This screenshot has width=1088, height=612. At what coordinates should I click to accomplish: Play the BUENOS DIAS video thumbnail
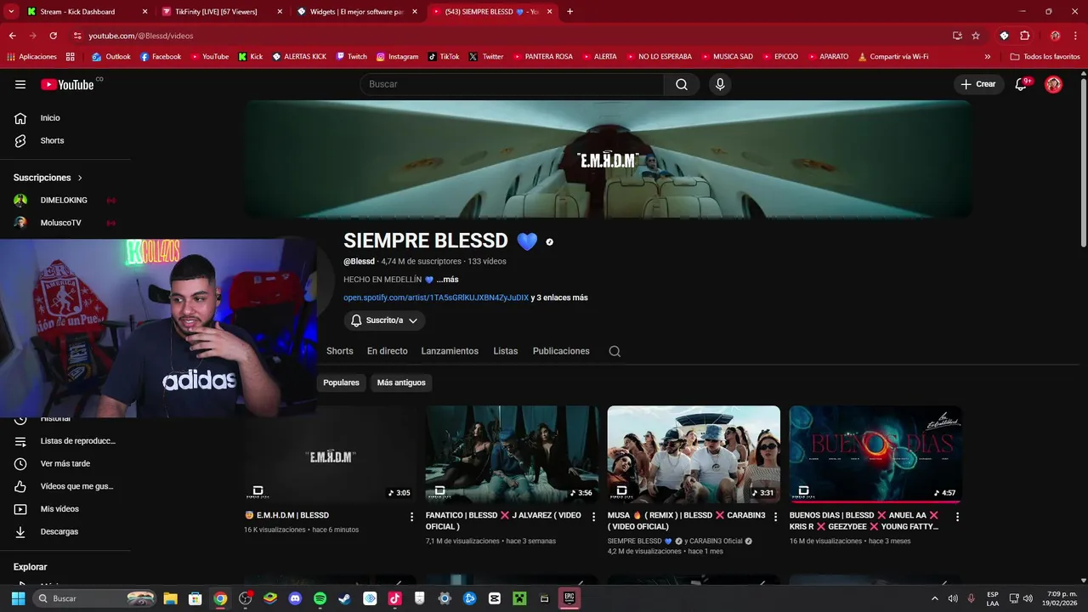(875, 454)
